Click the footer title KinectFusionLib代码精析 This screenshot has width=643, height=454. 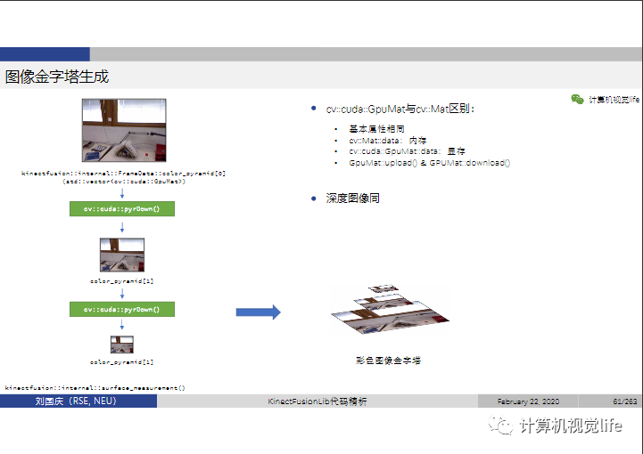tap(317, 401)
